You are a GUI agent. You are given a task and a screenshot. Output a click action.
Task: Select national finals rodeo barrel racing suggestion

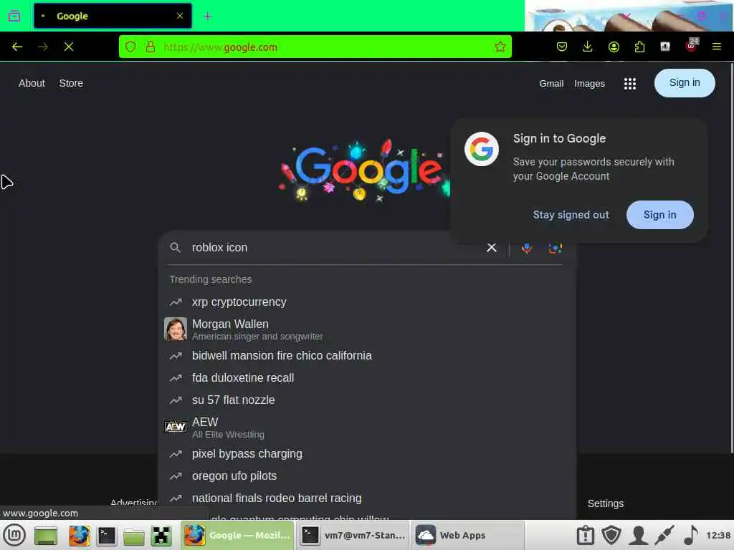coord(366,498)
